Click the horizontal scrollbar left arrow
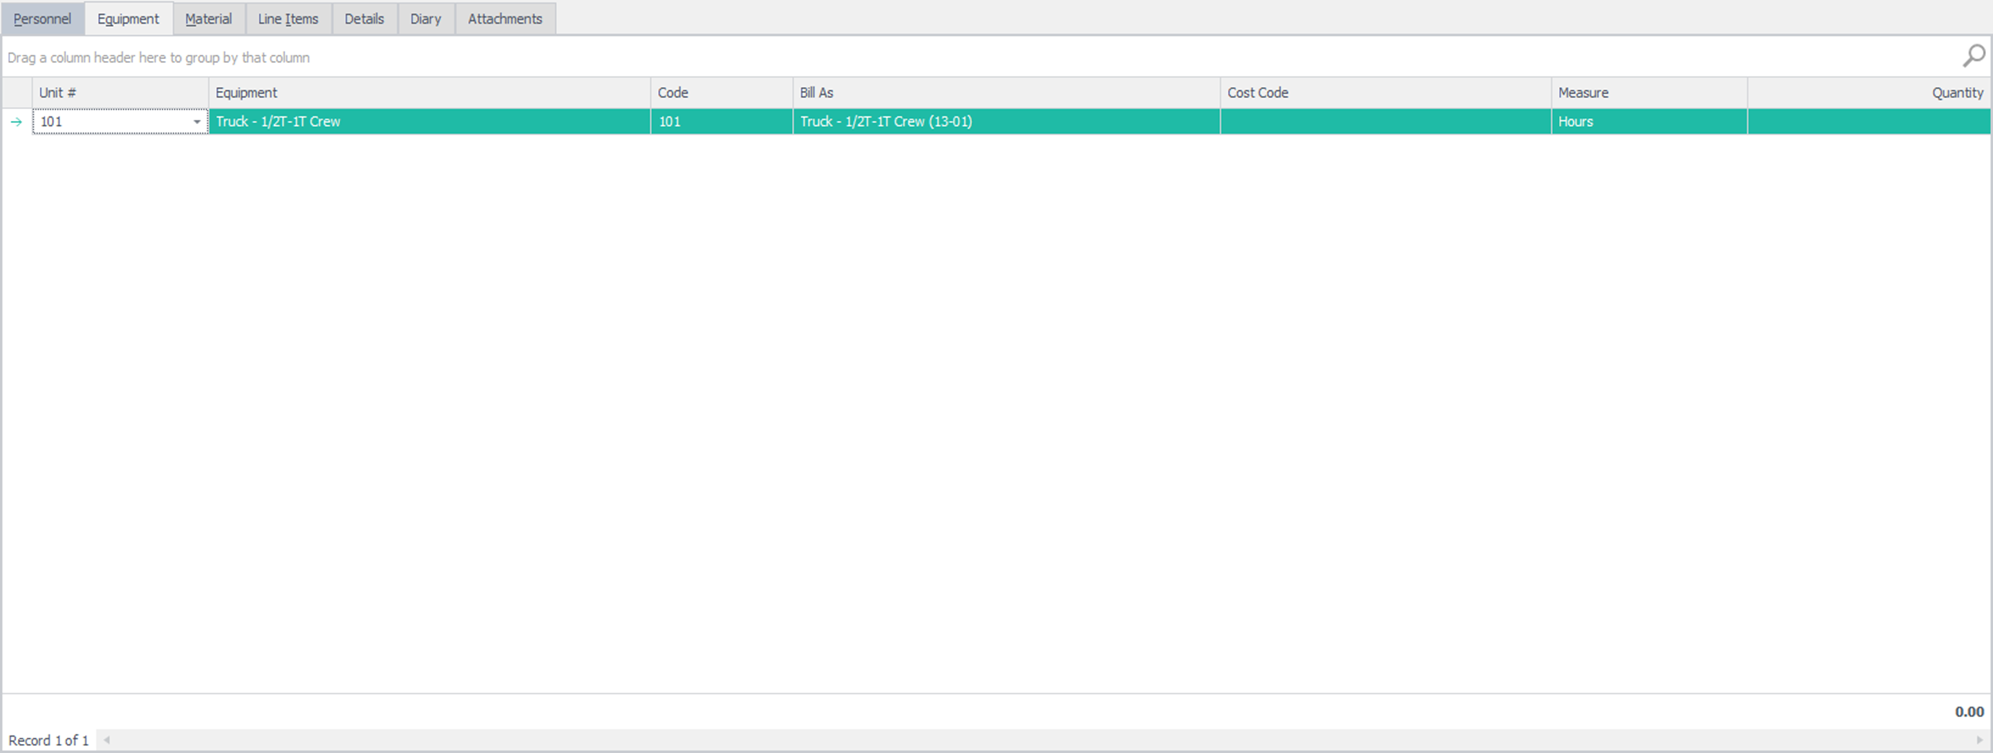The image size is (1993, 753). click(107, 740)
